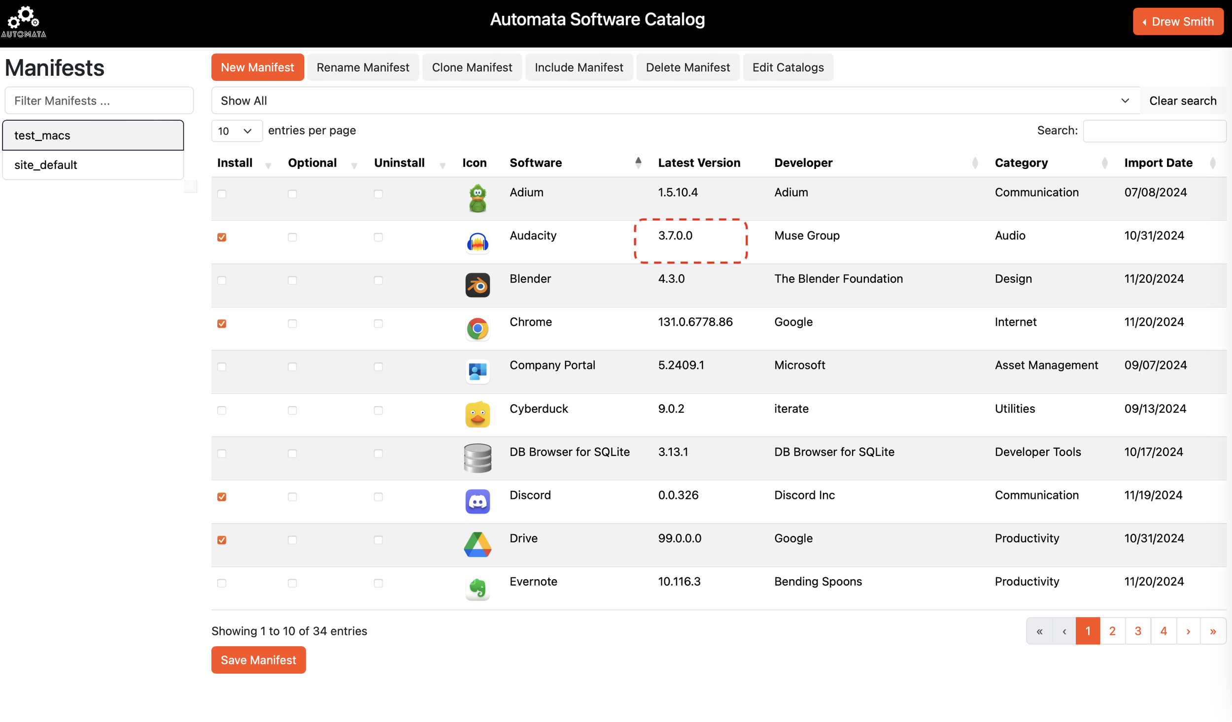This screenshot has height=722, width=1232.
Task: Click the Adium duck icon
Action: click(477, 198)
